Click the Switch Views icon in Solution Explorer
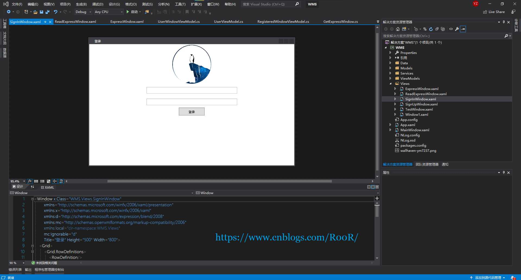This screenshot has height=280, width=521. click(x=404, y=29)
